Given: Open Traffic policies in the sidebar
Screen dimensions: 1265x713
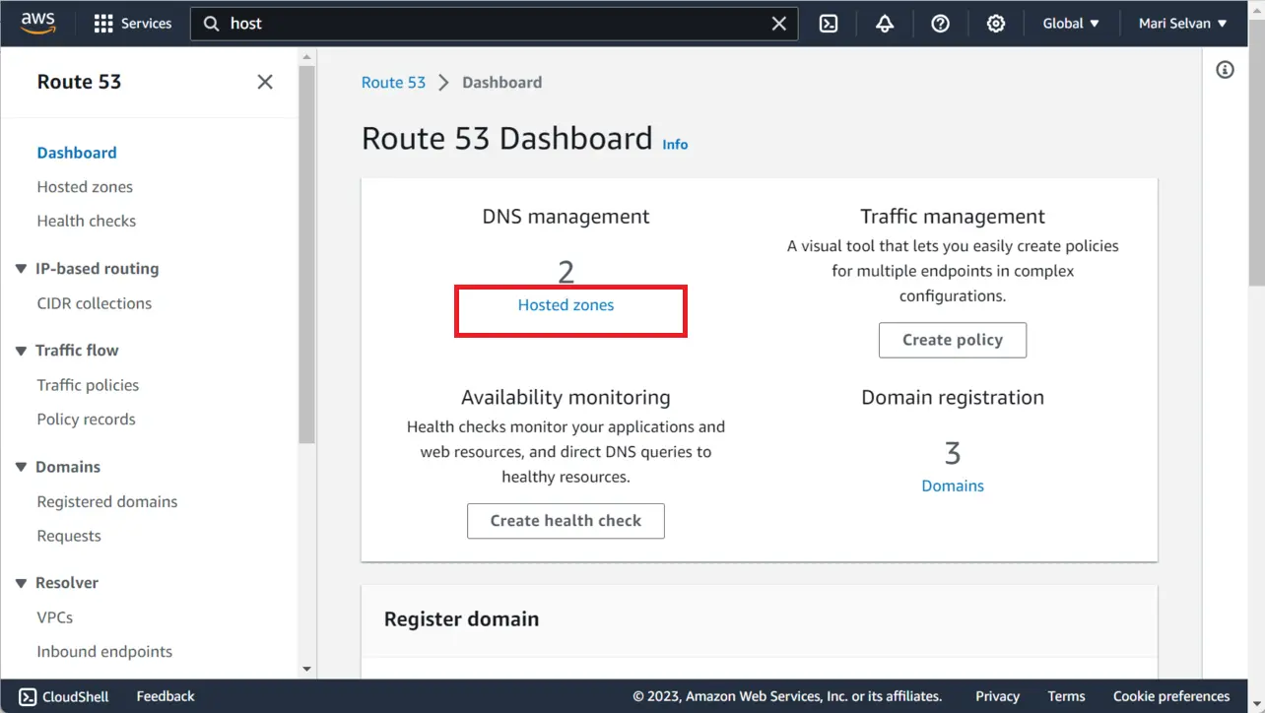Looking at the screenshot, I should click(88, 385).
